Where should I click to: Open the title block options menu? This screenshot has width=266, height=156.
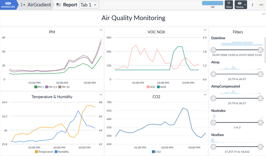click(x=264, y=14)
